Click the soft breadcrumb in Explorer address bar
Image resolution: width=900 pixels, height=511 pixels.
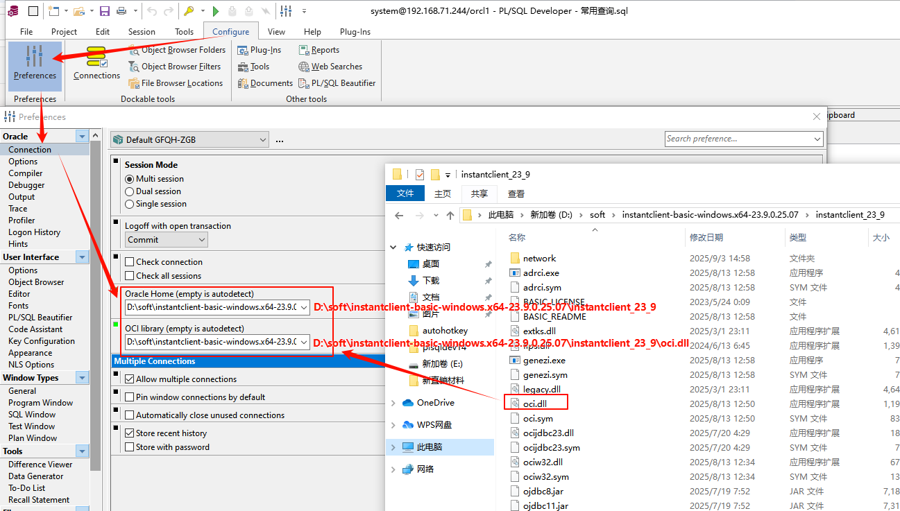tap(597, 215)
